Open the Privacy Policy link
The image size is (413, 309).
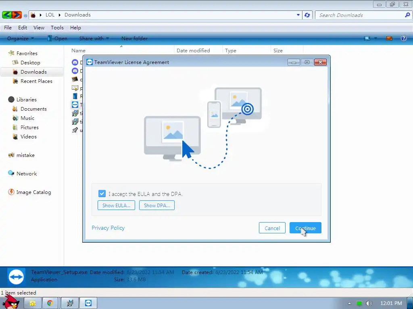(108, 228)
